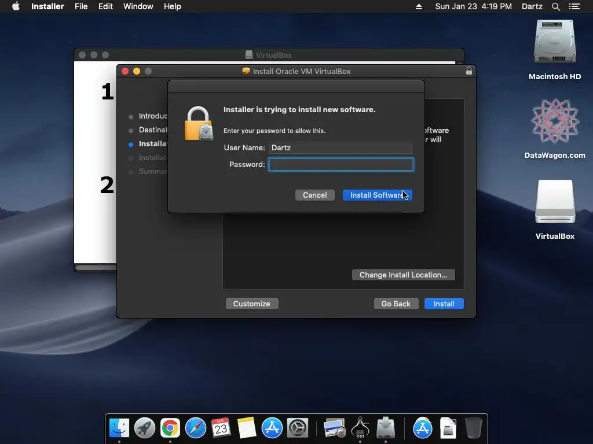The height and width of the screenshot is (444, 593).
Task: Open Spotlight search magnifier
Action: coord(555,6)
